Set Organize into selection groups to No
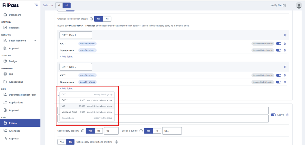 click(107, 19)
